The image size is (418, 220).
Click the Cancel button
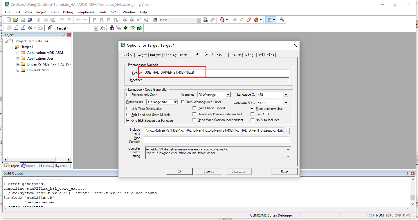coord(209,171)
